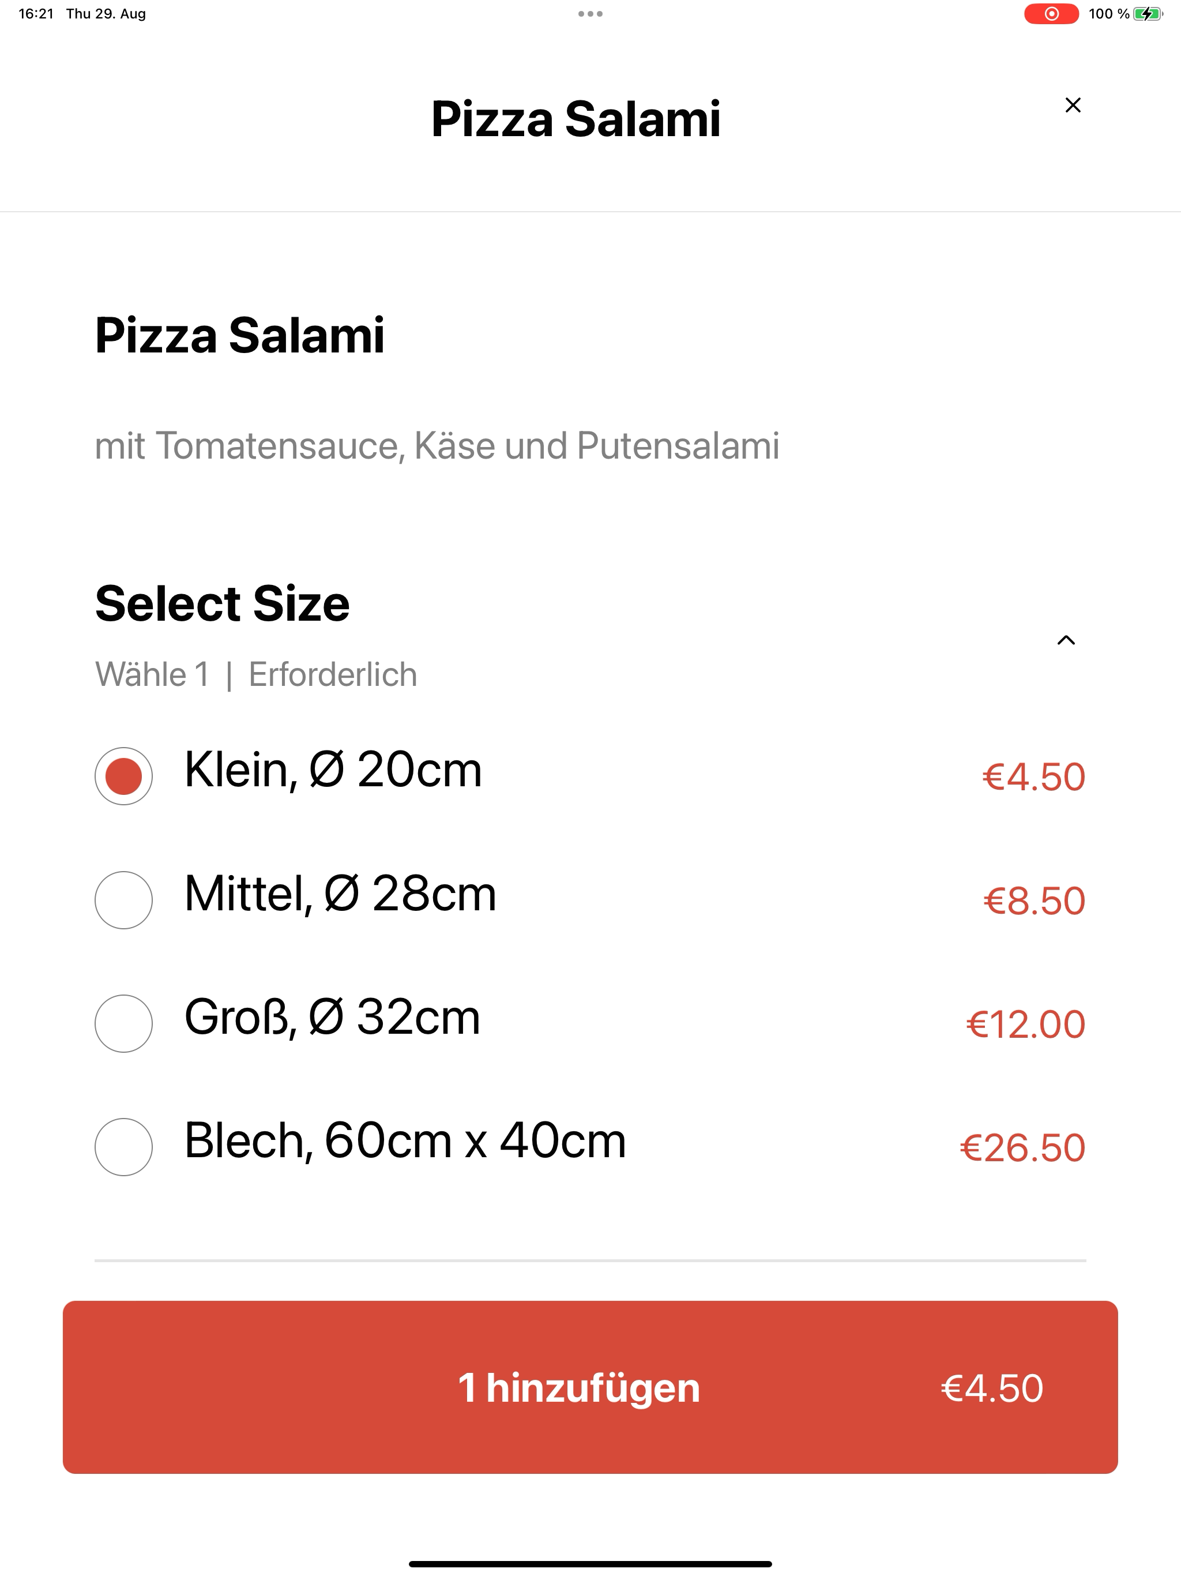Tap the Mittel, Ø 28cm label
The height and width of the screenshot is (1576, 1181).
click(340, 894)
